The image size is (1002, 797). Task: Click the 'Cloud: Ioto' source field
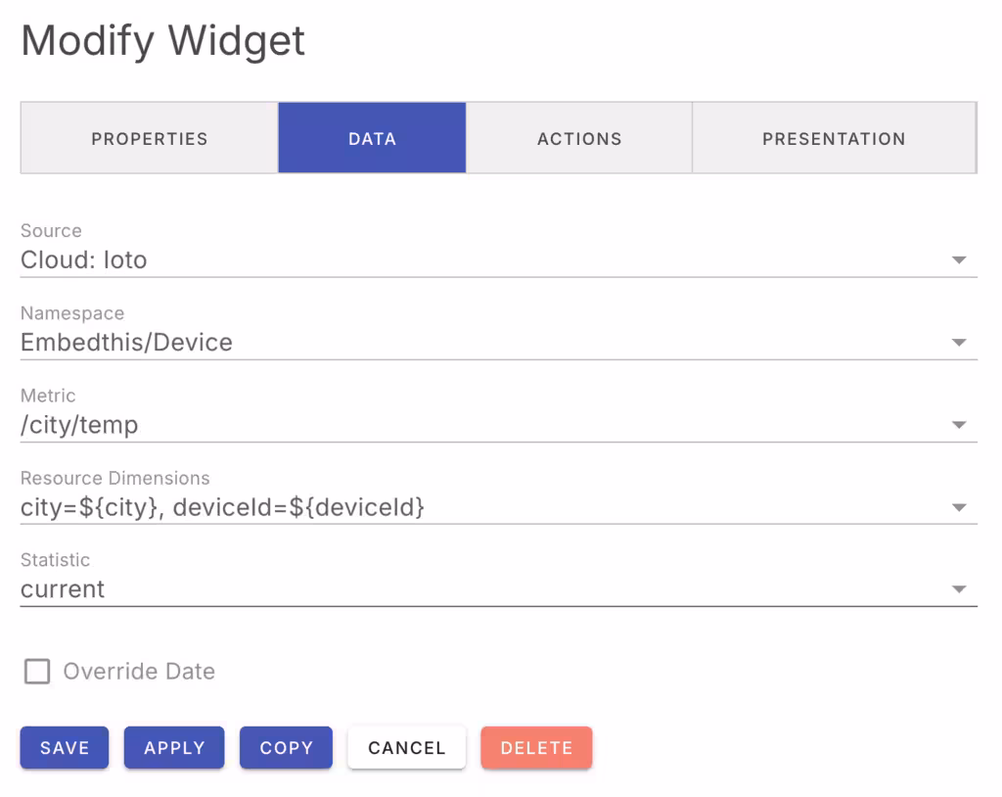(x=84, y=260)
